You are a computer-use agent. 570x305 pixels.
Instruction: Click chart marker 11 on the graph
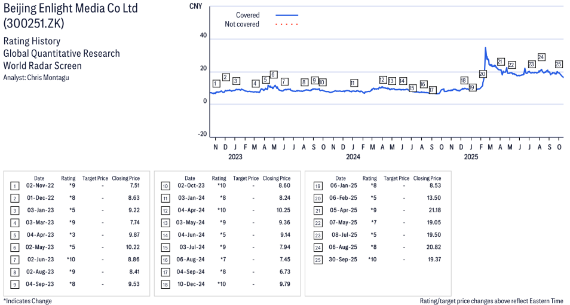(x=354, y=83)
